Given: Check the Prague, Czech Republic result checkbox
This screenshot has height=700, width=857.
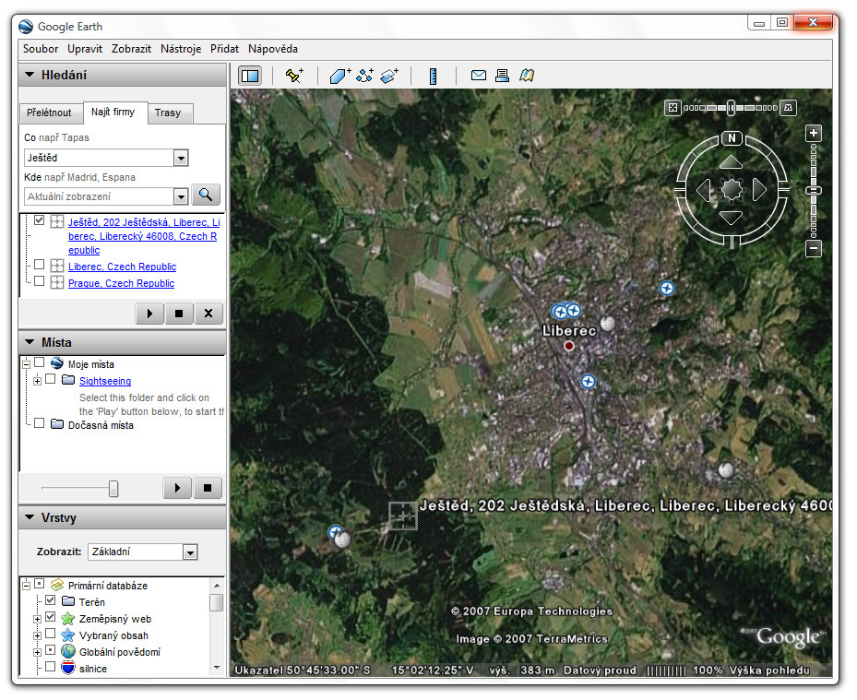Looking at the screenshot, I should click(39, 281).
